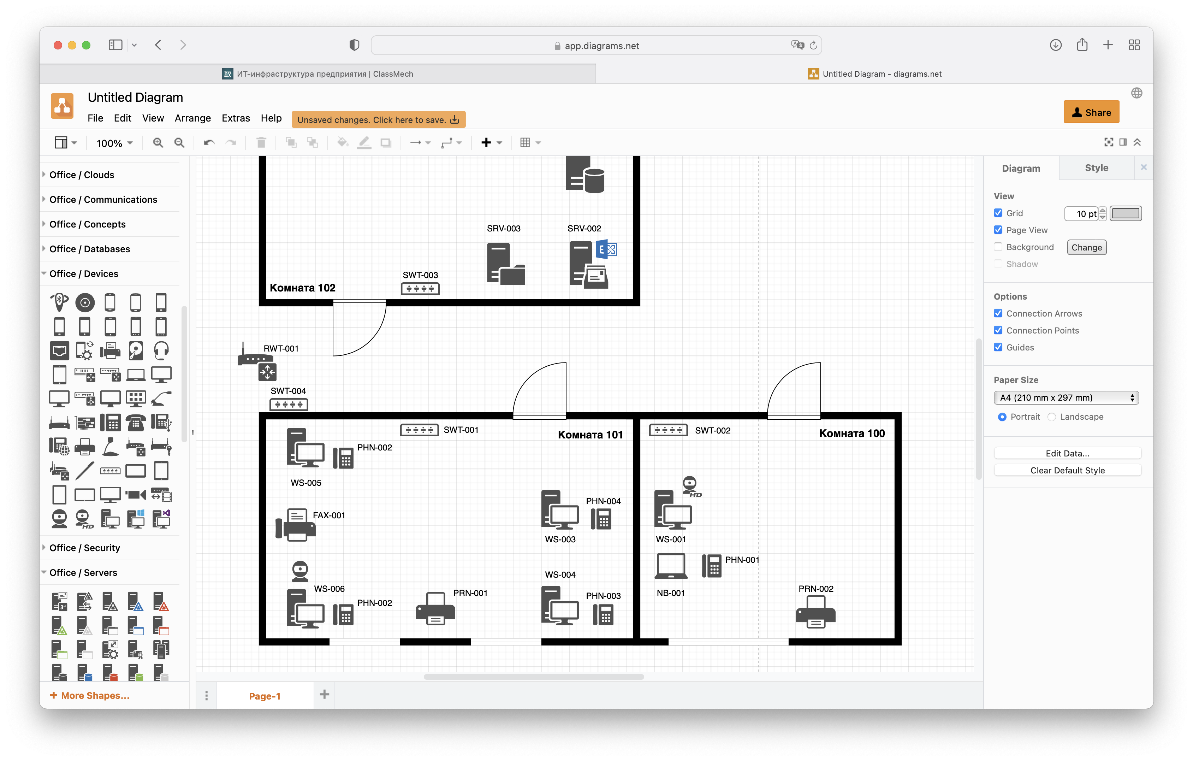Viewport: 1193px width, 761px height.
Task: Click the To Back toolbar icon
Action: point(313,143)
